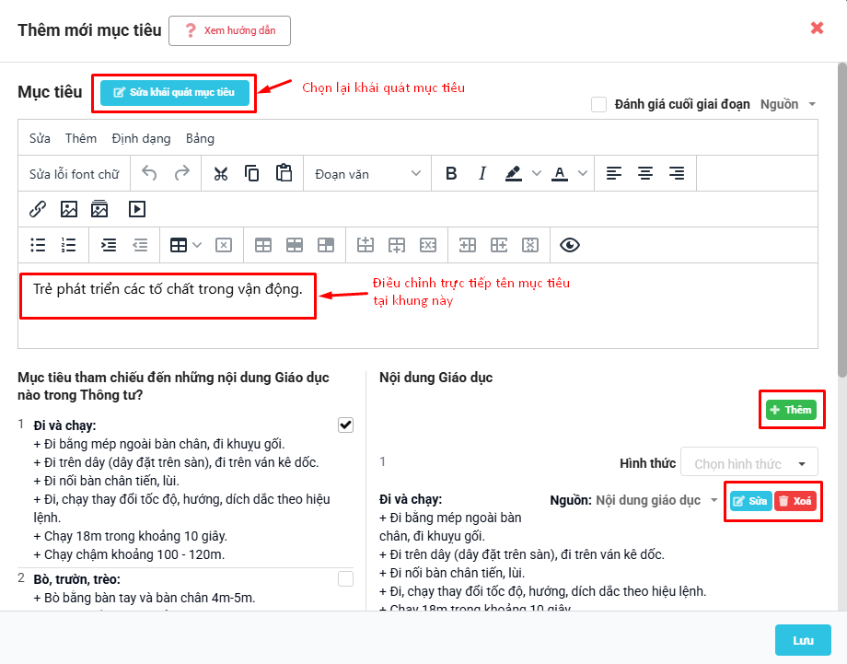The image size is (847, 664).
Task: Open the Bảng menu
Action: [x=200, y=138]
